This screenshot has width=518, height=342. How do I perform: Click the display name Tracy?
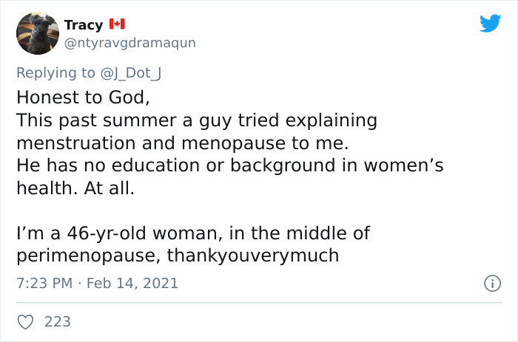84,25
